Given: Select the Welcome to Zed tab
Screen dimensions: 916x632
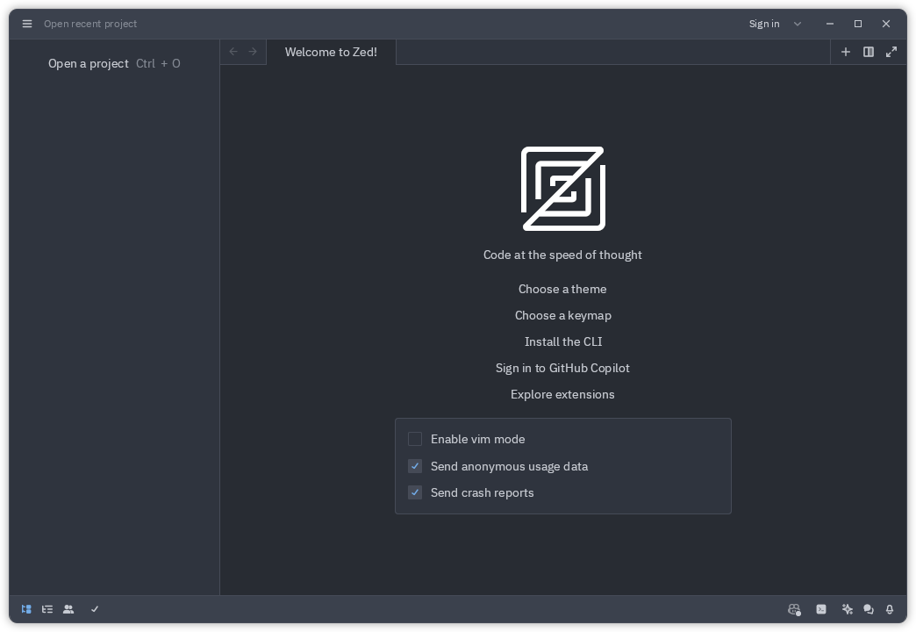Looking at the screenshot, I should coord(331,52).
